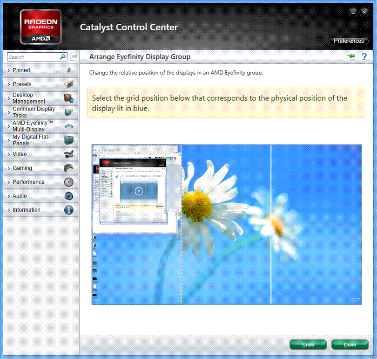
Task: Click the Video camcorder icon
Action: click(69, 154)
